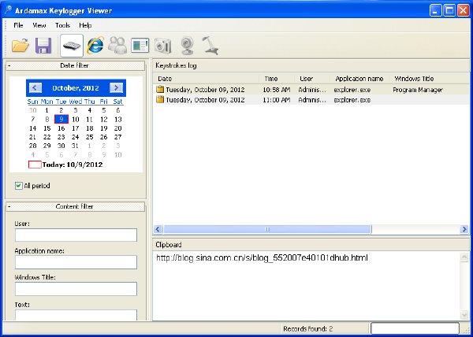473x337 pixels.
Task: Click explorer.exe in the 11:00 AM row
Action: tap(352, 100)
